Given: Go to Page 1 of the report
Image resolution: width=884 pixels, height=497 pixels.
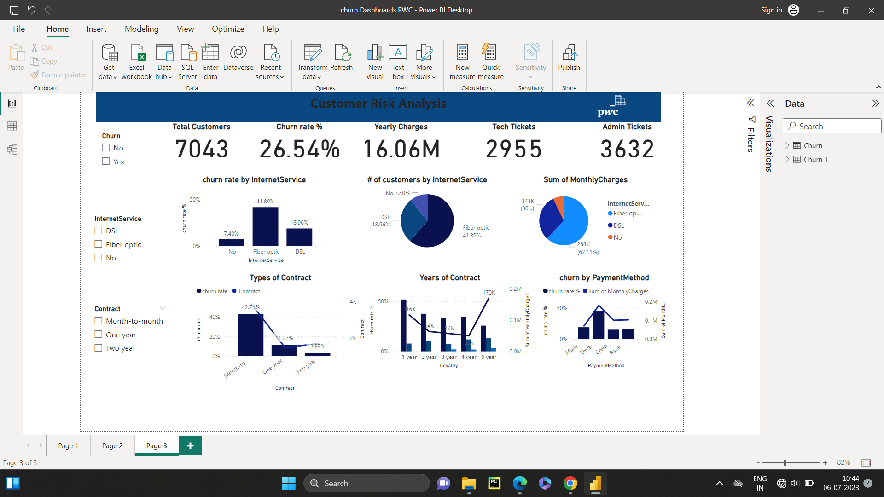Looking at the screenshot, I should (68, 445).
